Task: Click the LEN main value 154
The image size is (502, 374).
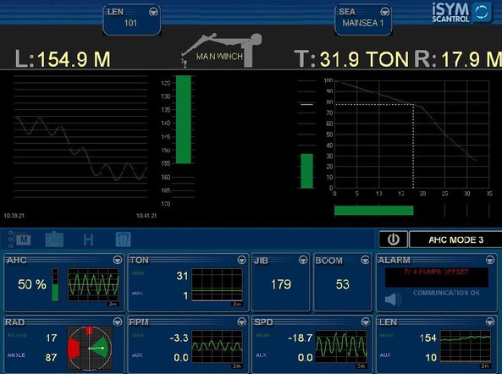Action: point(428,338)
